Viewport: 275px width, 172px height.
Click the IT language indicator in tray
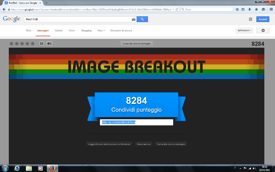coord(235,168)
